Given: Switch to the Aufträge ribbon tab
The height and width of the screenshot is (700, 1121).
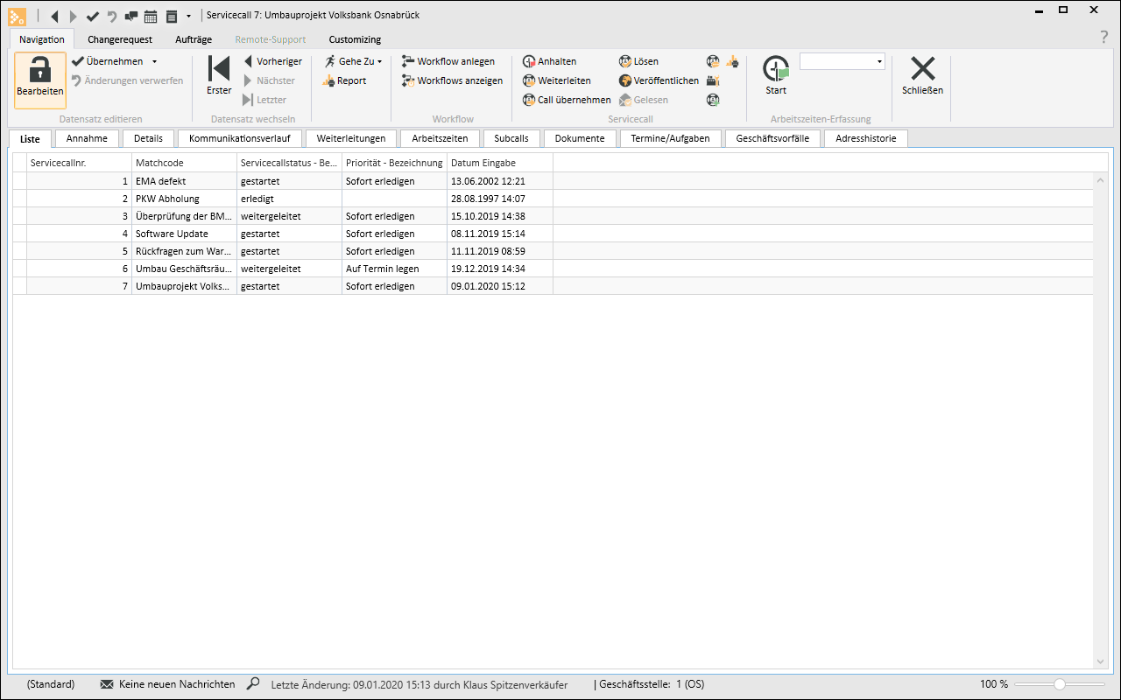Looking at the screenshot, I should 194,39.
